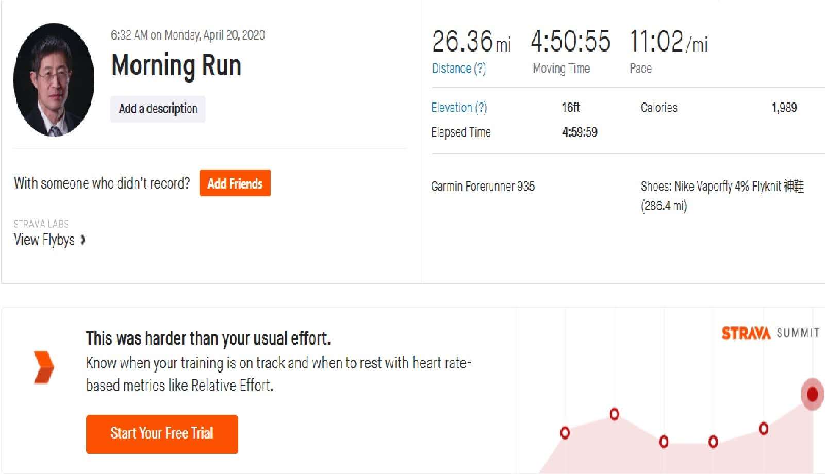Click the Elevation (?) help link

coord(459,107)
